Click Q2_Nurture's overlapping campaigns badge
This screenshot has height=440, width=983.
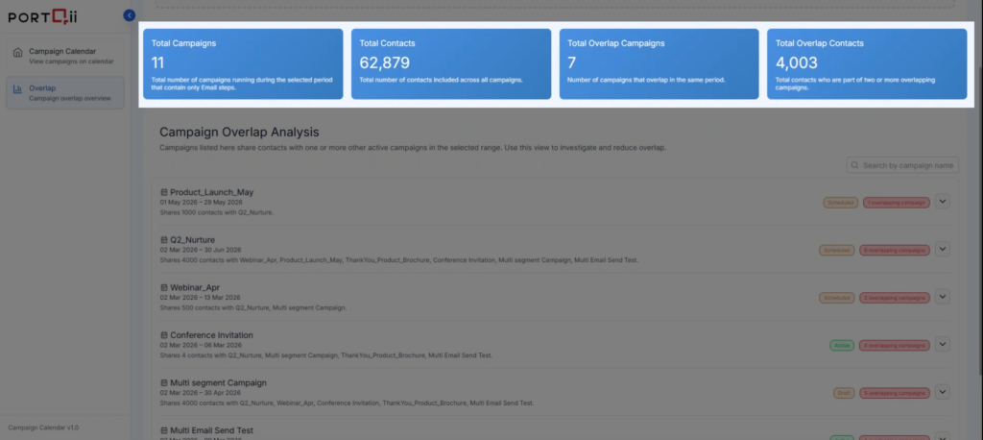pyautogui.click(x=897, y=250)
